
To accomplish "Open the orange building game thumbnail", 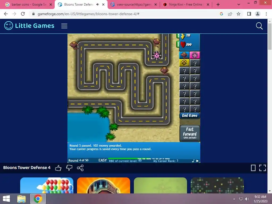I will (104, 185).
